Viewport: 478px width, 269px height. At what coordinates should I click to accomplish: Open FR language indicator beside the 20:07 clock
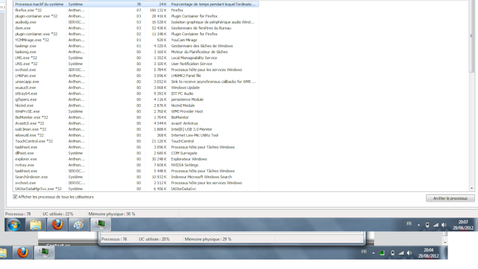[409, 224]
